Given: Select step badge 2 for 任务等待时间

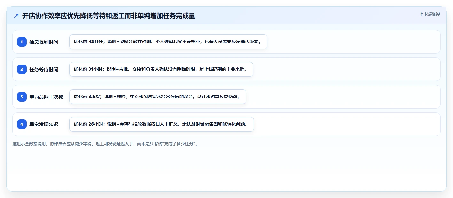Looking at the screenshot, I should click(22, 69).
